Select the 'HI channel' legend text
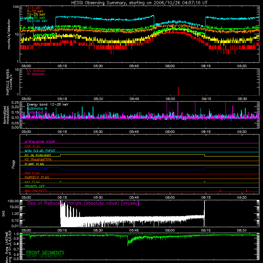The height and width of the screenshot is (263, 263). 36,74
